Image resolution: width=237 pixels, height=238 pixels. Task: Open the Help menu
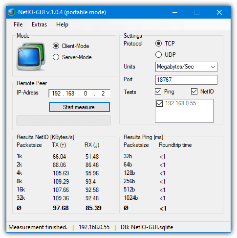62,24
